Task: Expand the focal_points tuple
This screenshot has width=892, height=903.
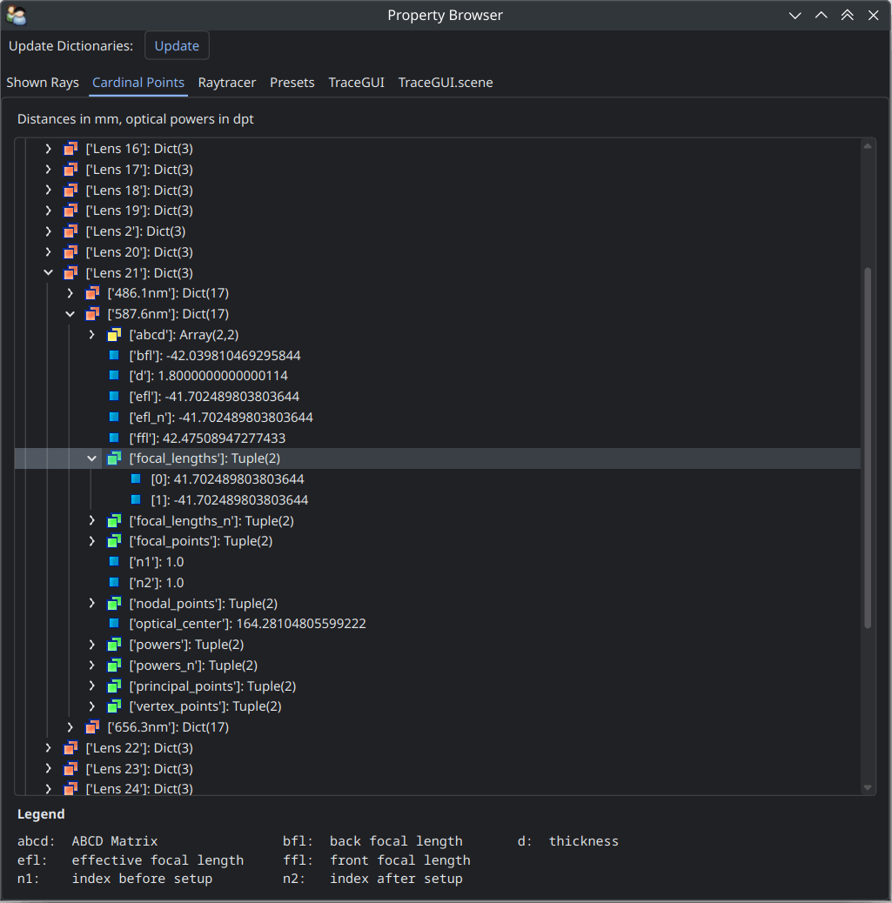Action: [x=91, y=541]
